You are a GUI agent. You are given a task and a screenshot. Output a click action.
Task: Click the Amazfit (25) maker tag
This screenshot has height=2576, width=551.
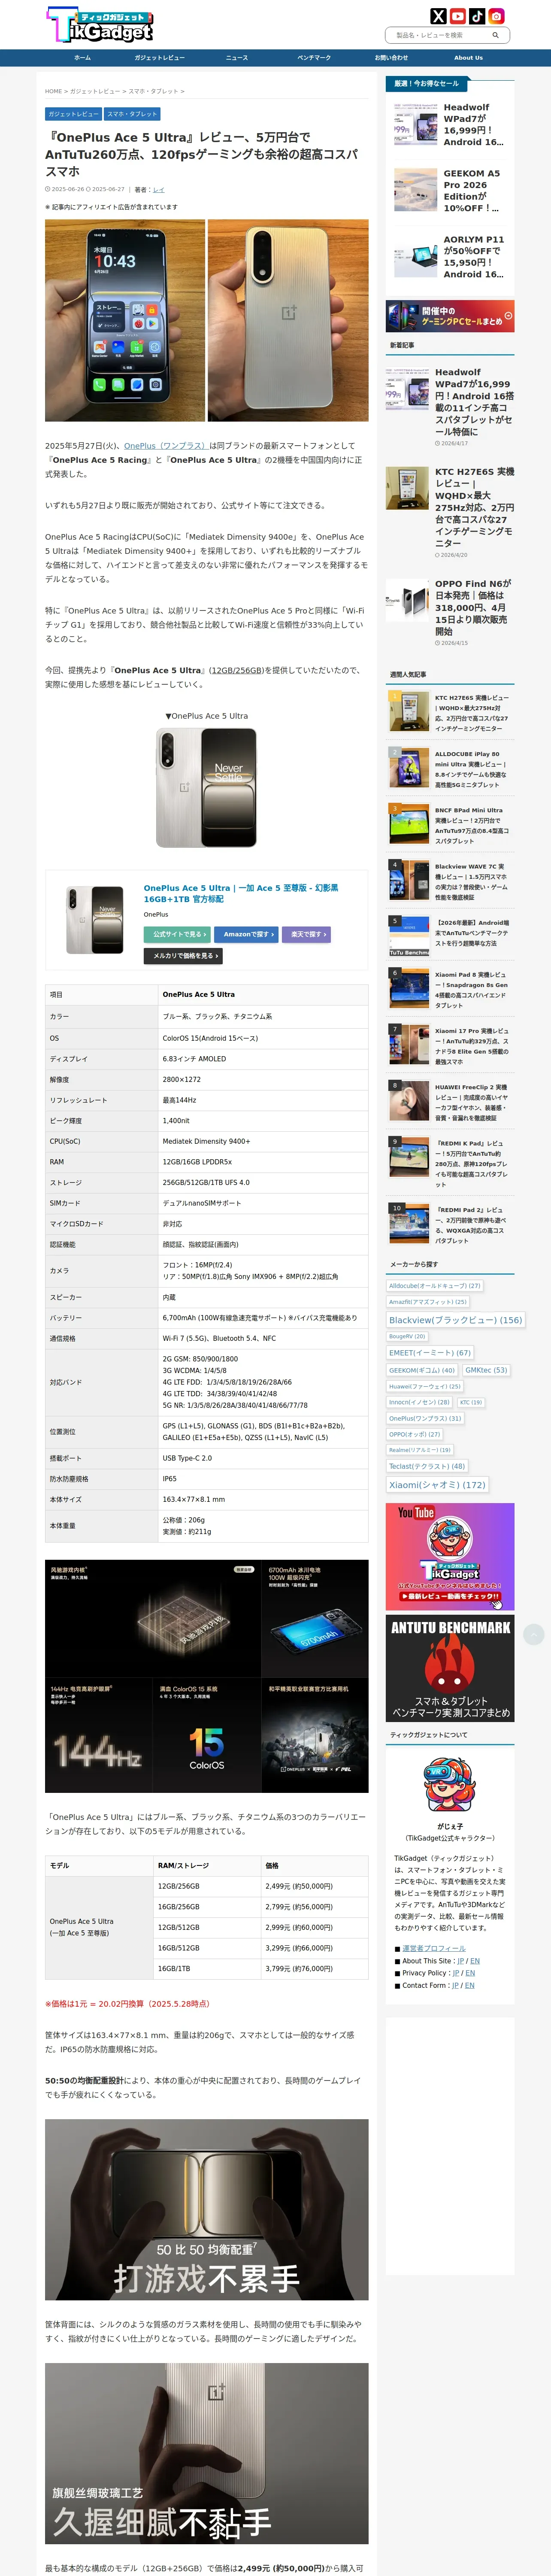428,1302
